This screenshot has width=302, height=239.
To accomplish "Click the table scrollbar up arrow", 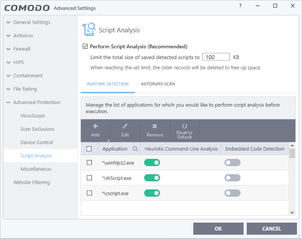I will click(x=292, y=145).
